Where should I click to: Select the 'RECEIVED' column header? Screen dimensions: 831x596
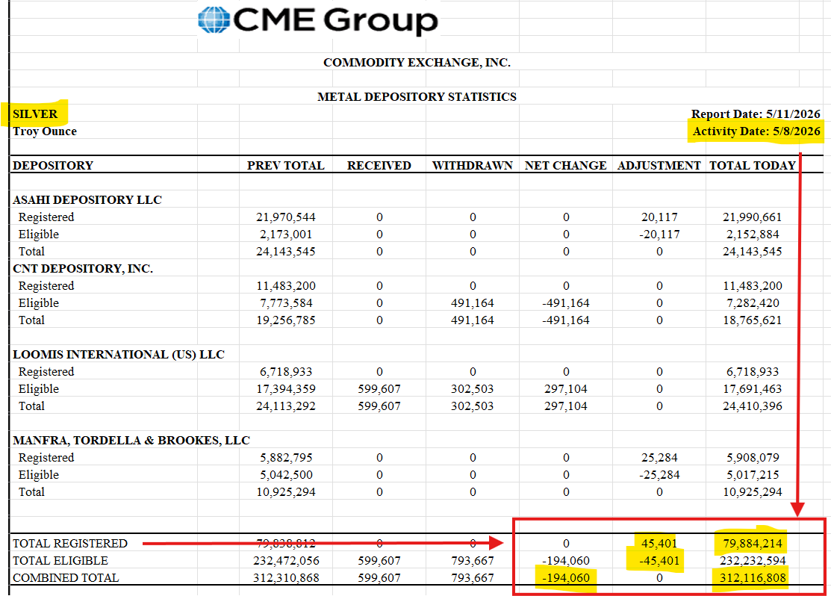tap(379, 166)
